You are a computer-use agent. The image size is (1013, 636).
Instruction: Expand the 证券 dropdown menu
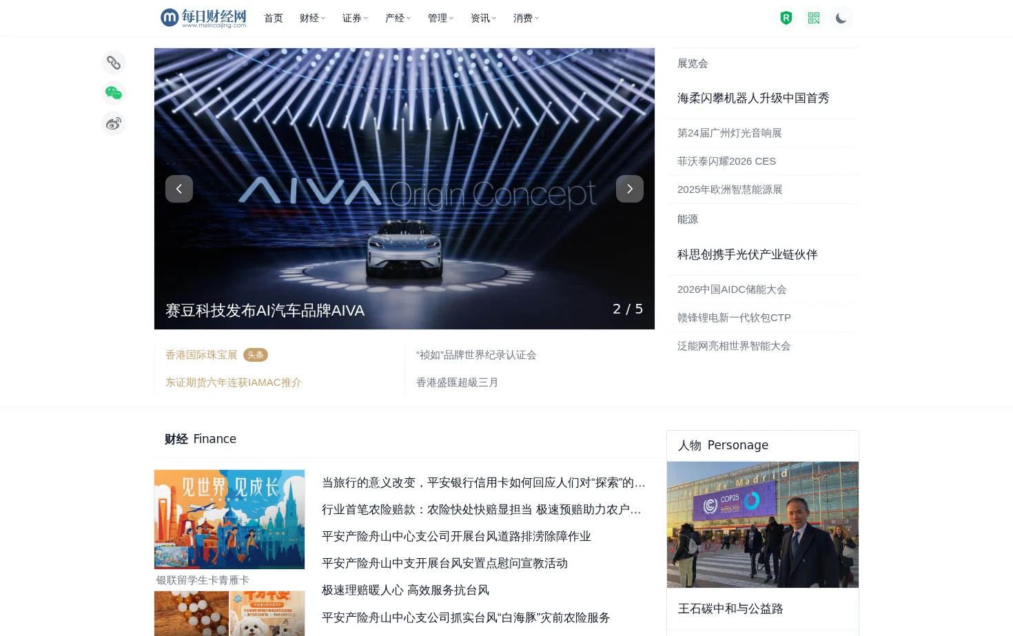pos(355,18)
